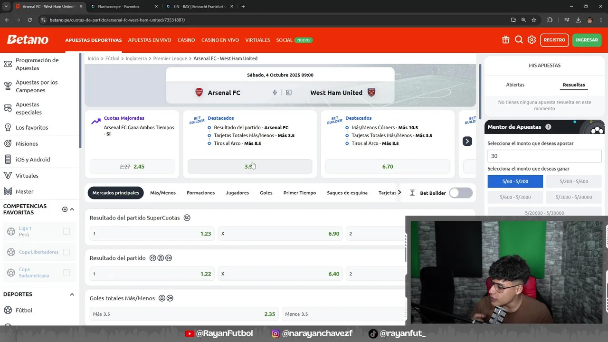The height and width of the screenshot is (342, 608).
Task: Add a favorite competition with the plus icon
Action: (65, 209)
